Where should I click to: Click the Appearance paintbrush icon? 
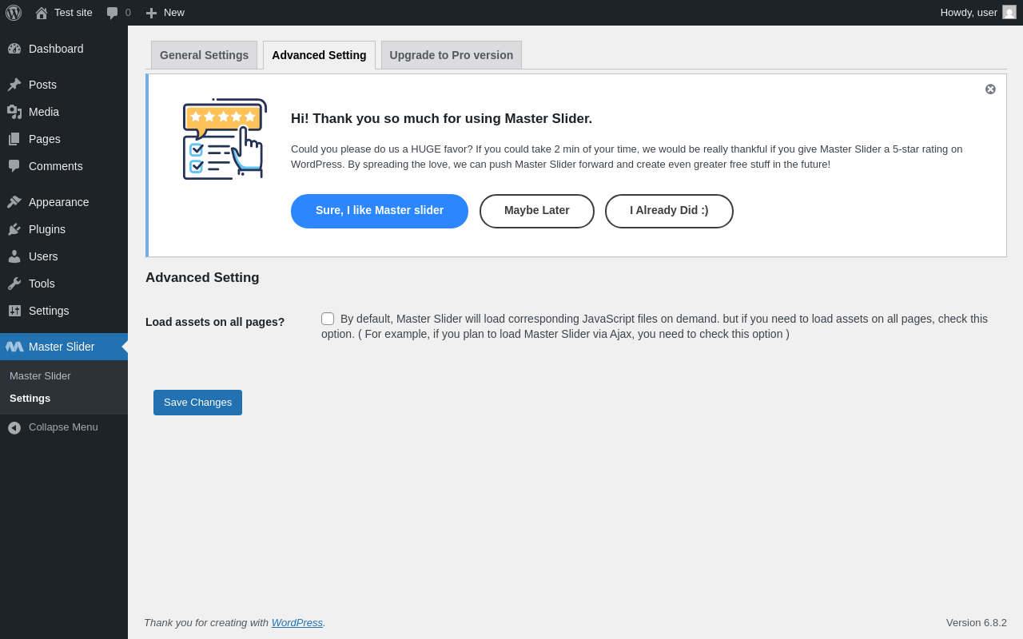tap(14, 202)
